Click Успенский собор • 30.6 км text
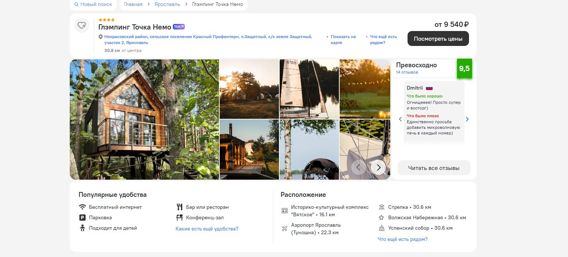The image size is (568, 257). coord(420,228)
